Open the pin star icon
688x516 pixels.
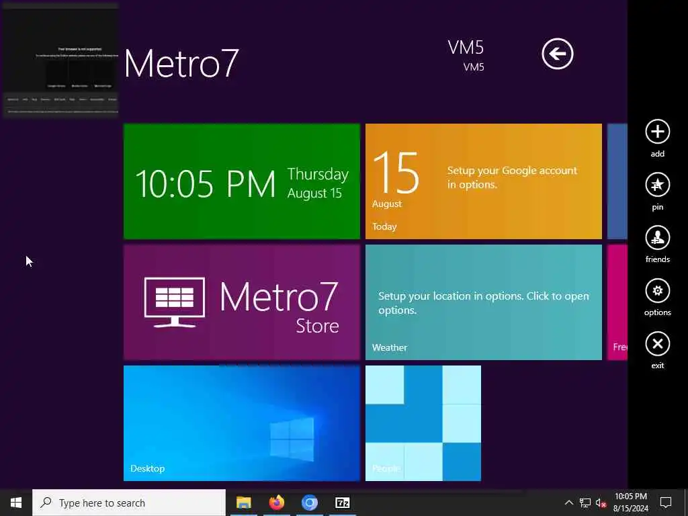coord(657,185)
